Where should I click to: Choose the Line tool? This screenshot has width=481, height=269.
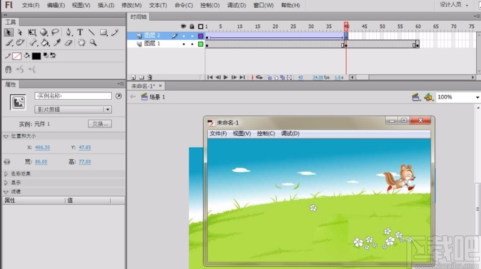tap(92, 32)
